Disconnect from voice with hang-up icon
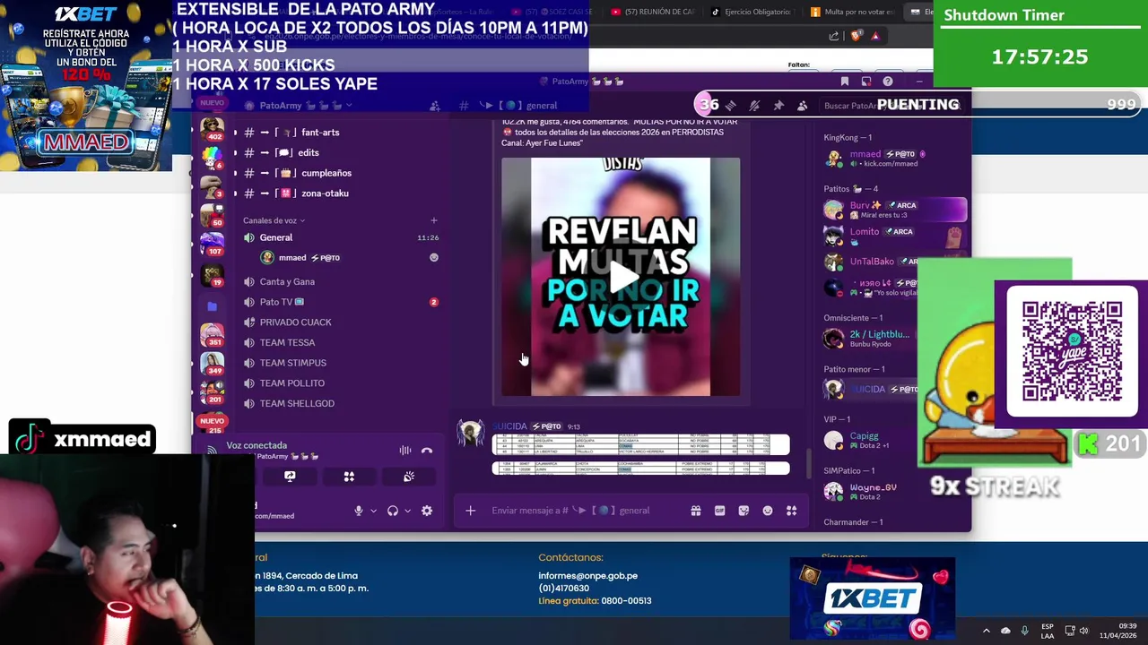This screenshot has width=1148, height=645. (x=427, y=451)
